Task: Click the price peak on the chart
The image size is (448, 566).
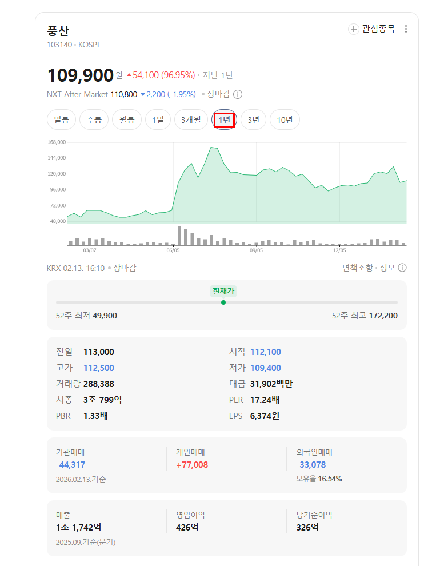Action: pos(211,148)
